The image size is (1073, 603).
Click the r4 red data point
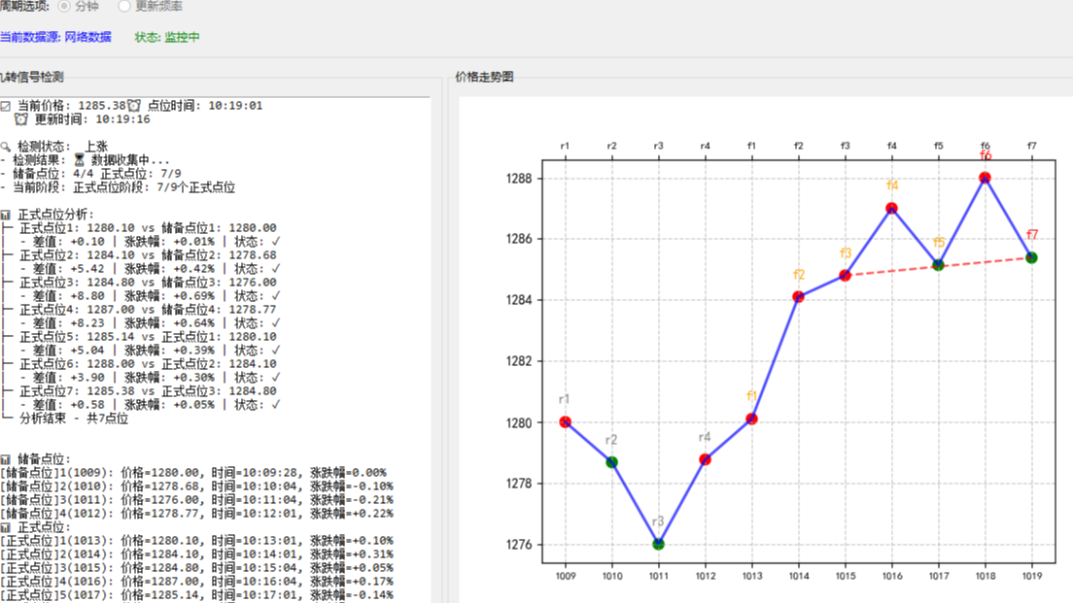pyautogui.click(x=705, y=459)
